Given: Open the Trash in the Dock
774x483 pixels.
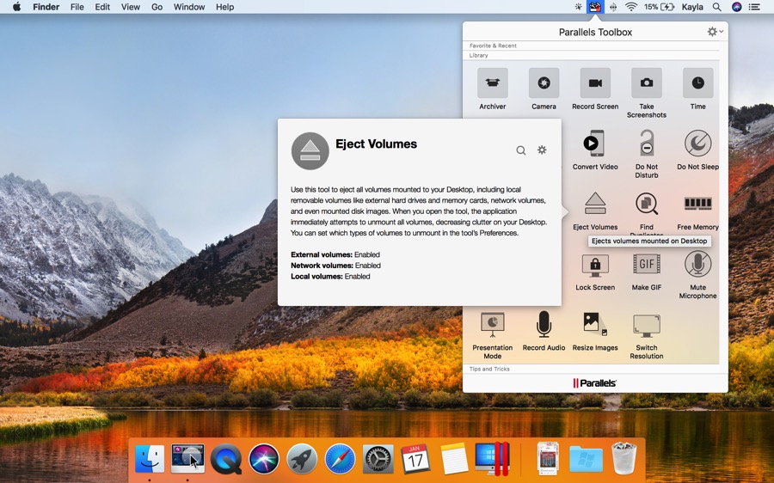Looking at the screenshot, I should click(624, 459).
